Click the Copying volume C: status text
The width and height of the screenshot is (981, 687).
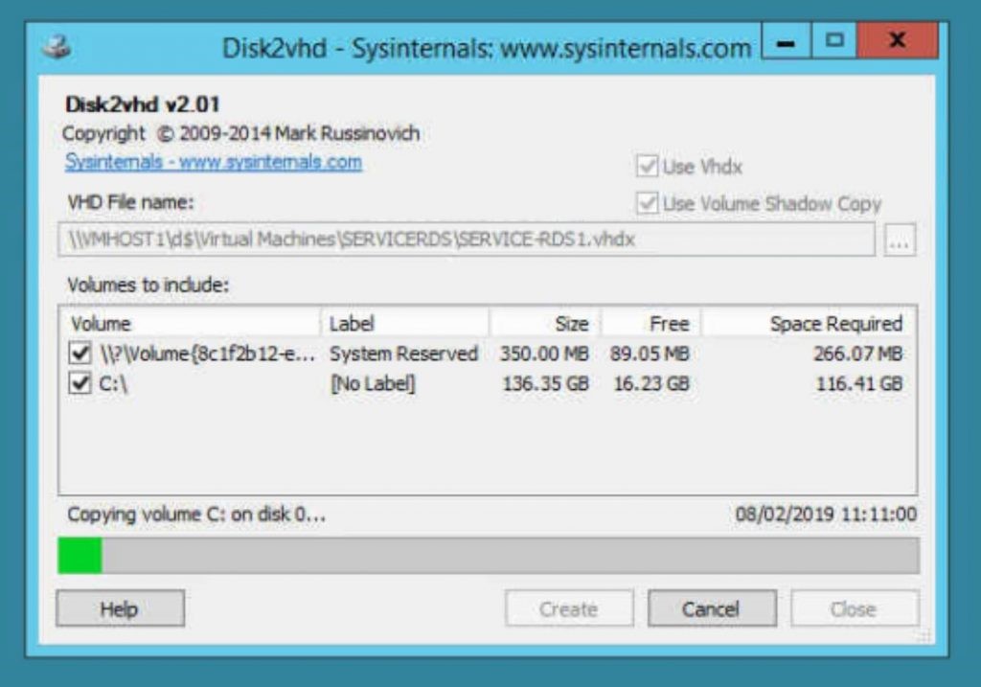pyautogui.click(x=196, y=515)
